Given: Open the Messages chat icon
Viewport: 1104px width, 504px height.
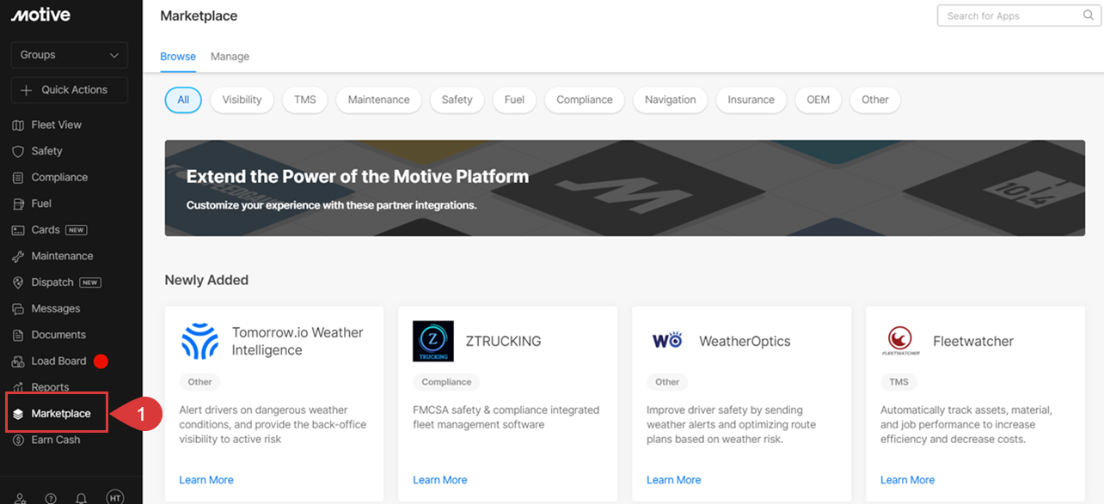Looking at the screenshot, I should [18, 309].
